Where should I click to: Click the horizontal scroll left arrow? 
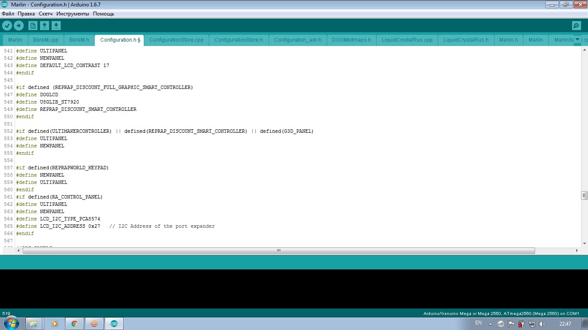coord(19,251)
